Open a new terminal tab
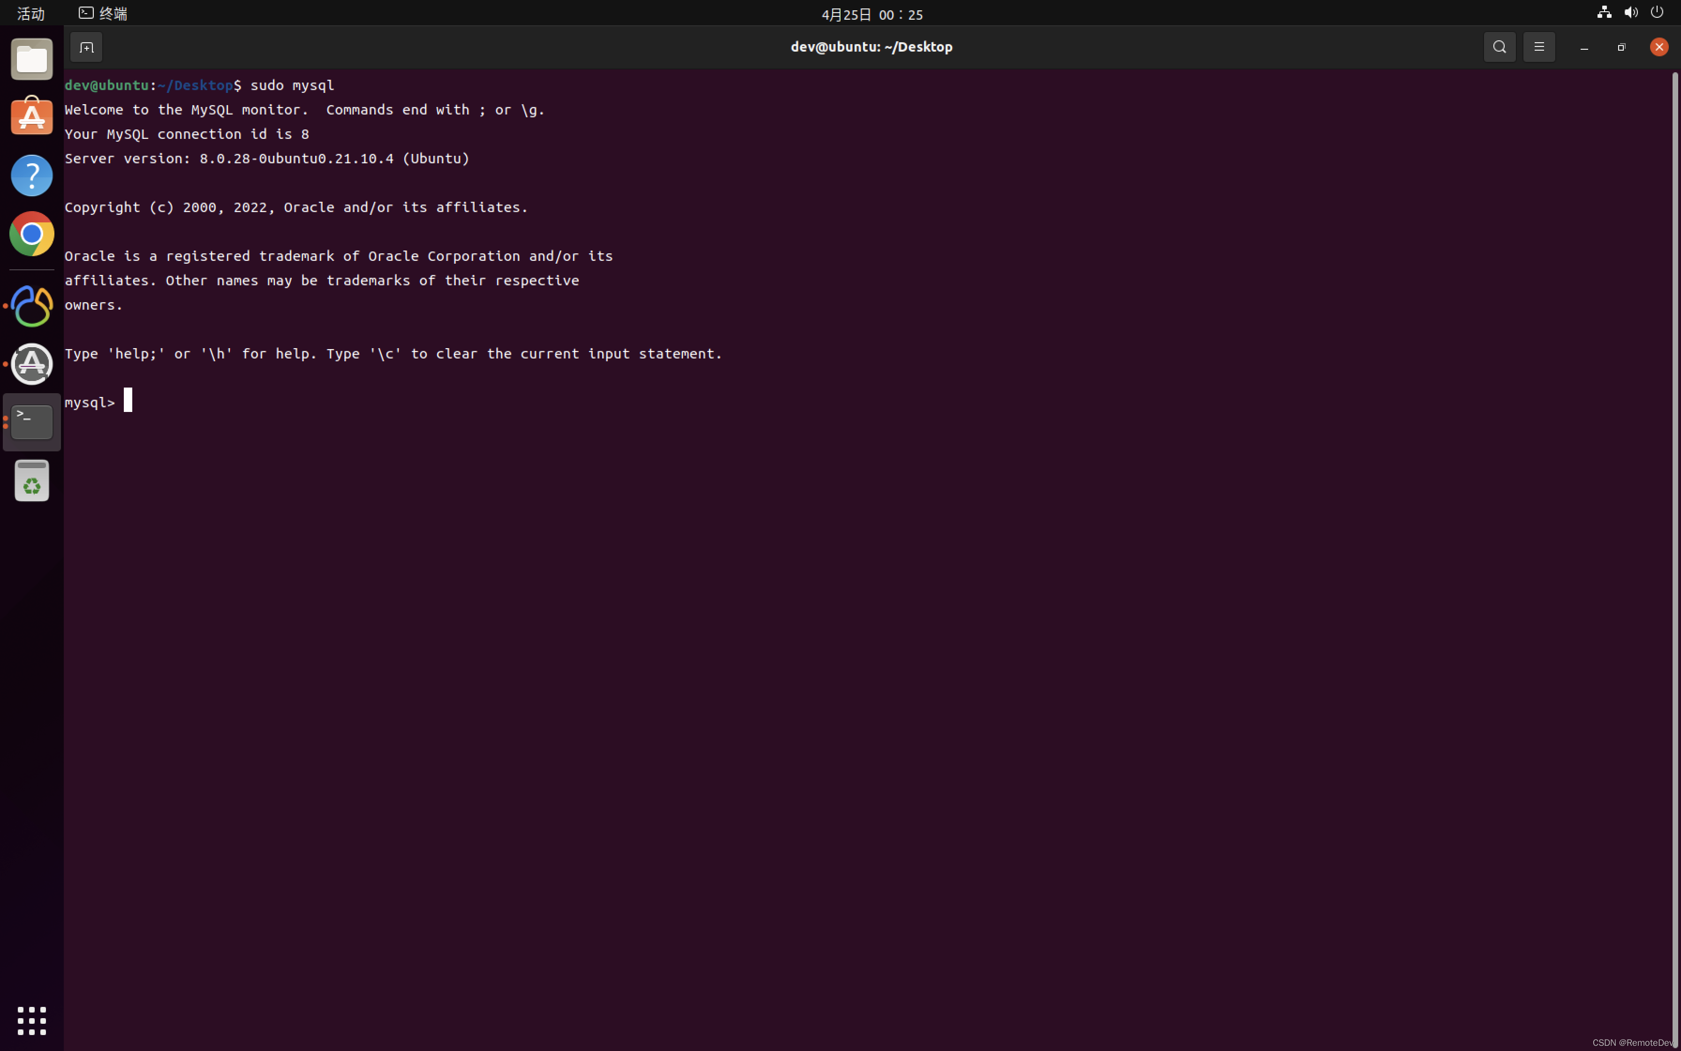1681x1051 pixels. point(86,47)
